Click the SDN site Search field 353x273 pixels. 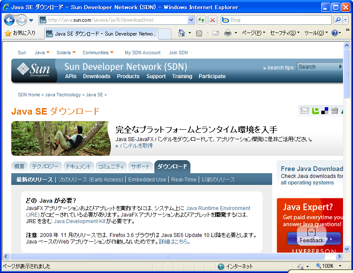(x=317, y=67)
